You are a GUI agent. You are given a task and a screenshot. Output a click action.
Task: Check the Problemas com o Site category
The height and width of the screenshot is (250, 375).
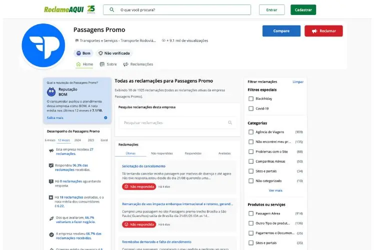pyautogui.click(x=251, y=151)
